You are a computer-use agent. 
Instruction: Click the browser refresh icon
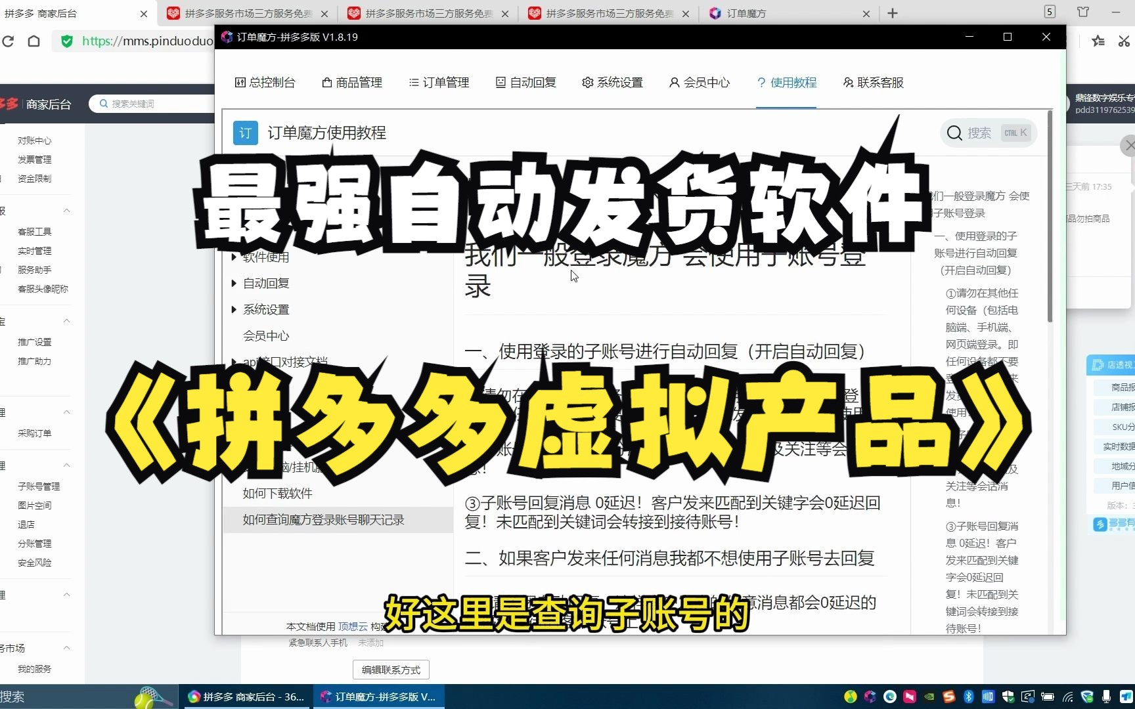pyautogui.click(x=9, y=41)
